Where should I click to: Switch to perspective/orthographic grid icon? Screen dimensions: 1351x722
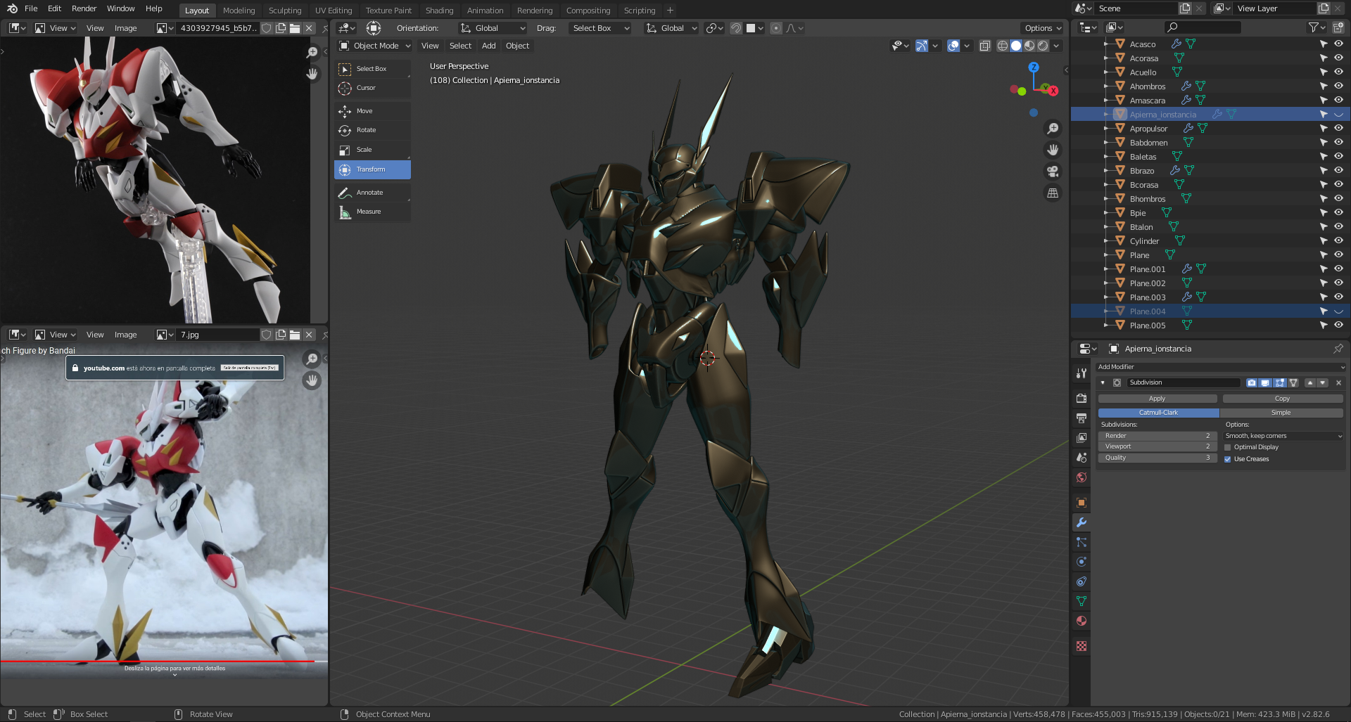pyautogui.click(x=1053, y=193)
